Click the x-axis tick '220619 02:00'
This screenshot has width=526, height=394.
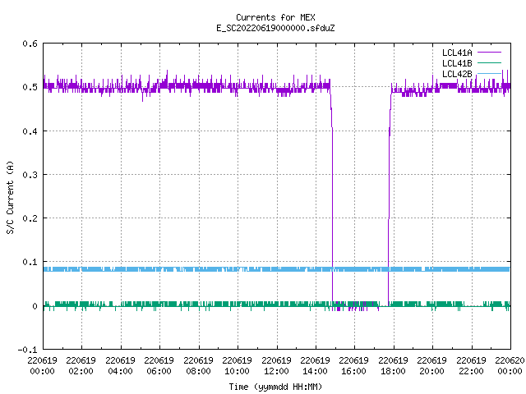81,366
